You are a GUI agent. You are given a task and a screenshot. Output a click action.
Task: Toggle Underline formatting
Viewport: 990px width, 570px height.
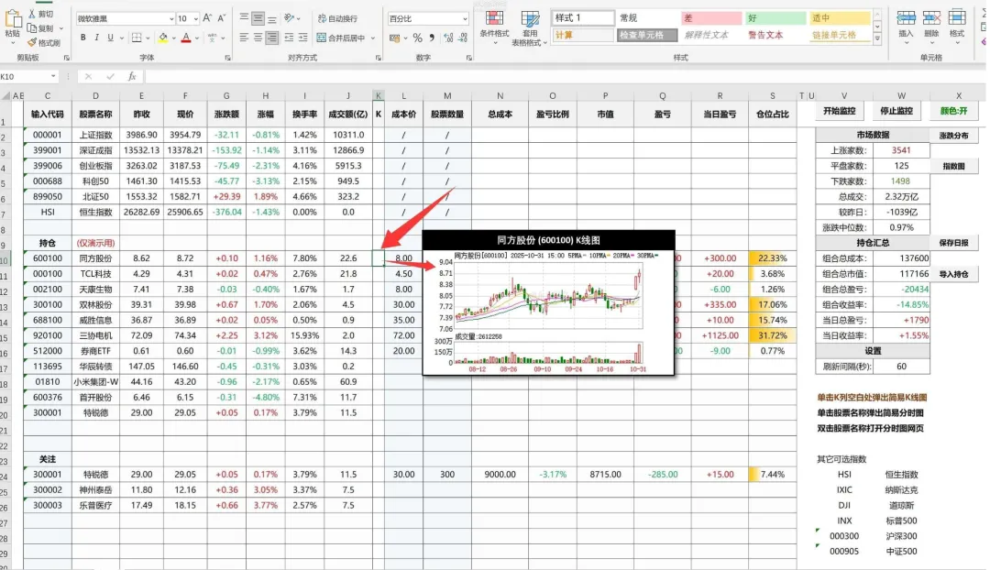(x=110, y=38)
